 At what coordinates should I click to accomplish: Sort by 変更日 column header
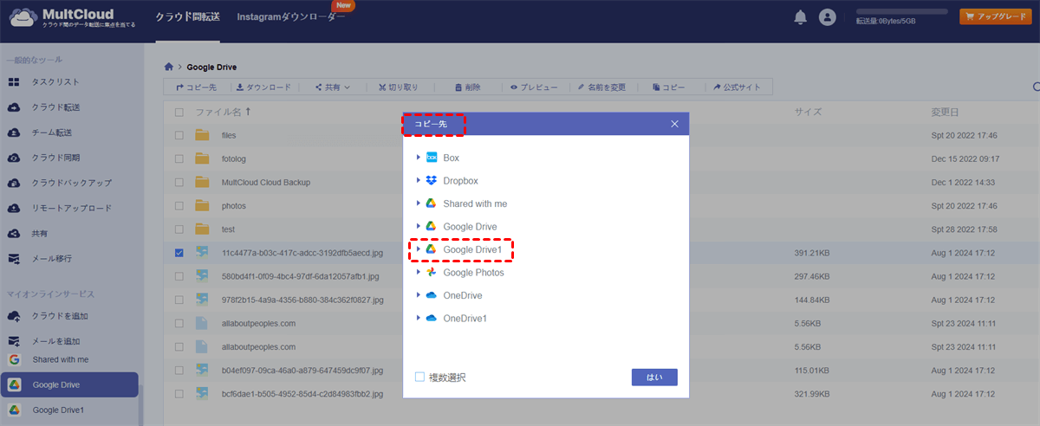click(946, 112)
